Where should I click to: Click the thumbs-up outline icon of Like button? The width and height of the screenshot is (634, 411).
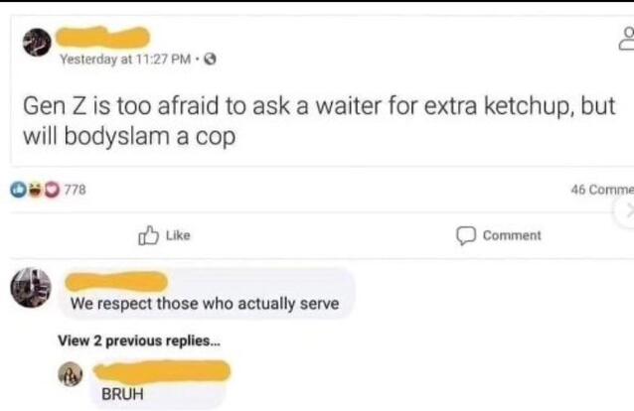click(148, 235)
